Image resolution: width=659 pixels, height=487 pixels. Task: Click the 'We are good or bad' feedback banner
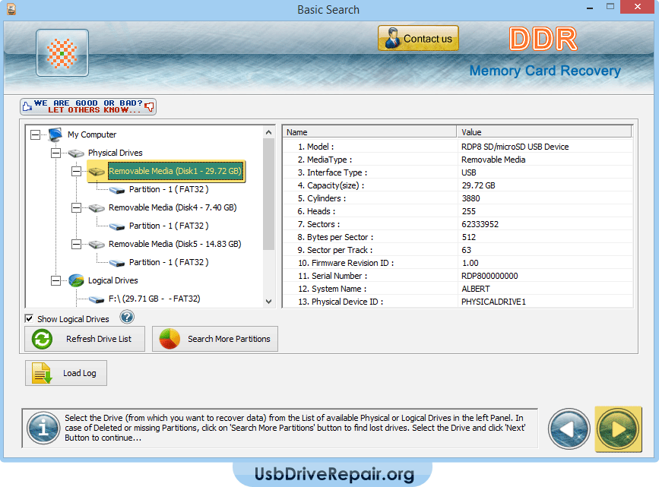coord(88,106)
